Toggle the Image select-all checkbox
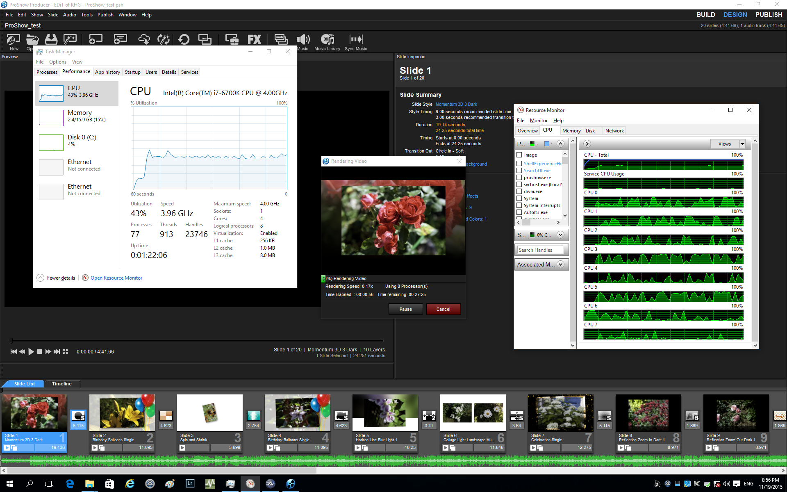Viewport: 787px width, 492px height. coord(519,155)
